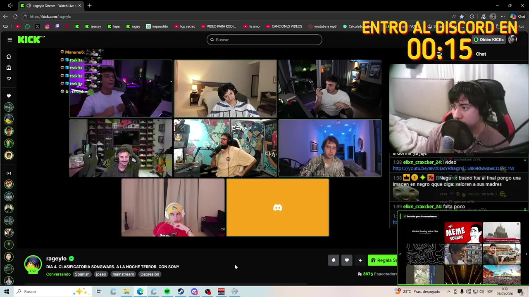
Task: Click the sparkle button beside the heart
Action: tap(360, 260)
